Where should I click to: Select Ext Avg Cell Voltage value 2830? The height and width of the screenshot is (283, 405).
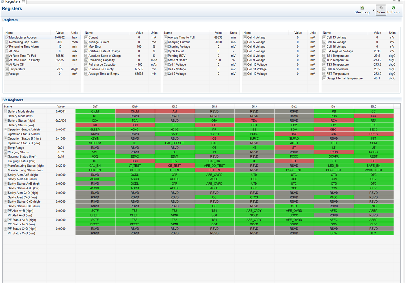tap(377, 51)
